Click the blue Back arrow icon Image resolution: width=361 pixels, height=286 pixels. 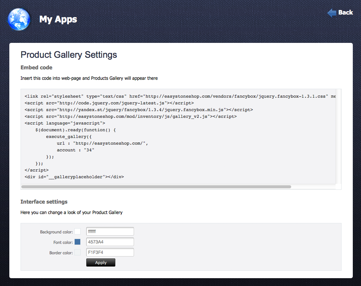[332, 12]
